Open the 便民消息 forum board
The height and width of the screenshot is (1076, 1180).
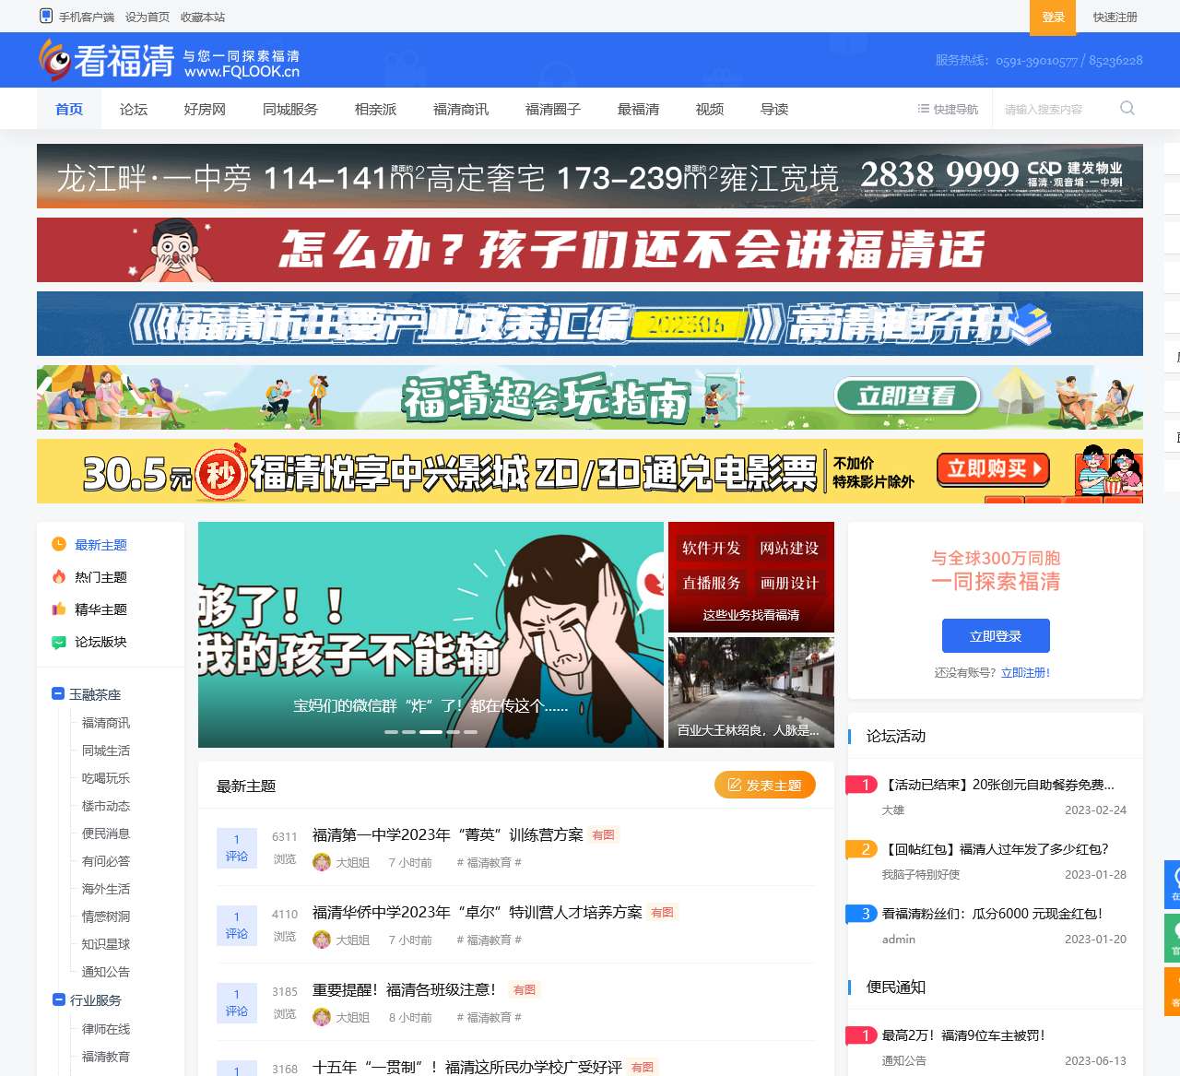[x=106, y=834]
